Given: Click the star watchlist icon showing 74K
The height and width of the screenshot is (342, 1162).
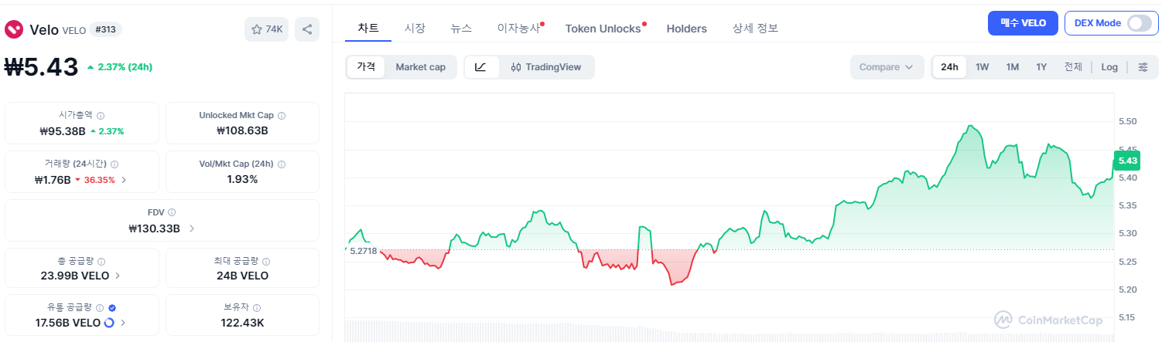Looking at the screenshot, I should pos(266,29).
